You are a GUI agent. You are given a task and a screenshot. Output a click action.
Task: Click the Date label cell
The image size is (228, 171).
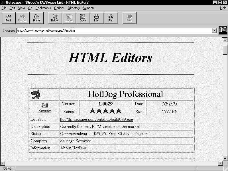[139, 104]
